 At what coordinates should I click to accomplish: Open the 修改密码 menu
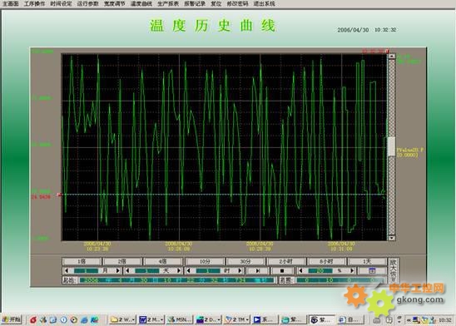[x=237, y=4]
